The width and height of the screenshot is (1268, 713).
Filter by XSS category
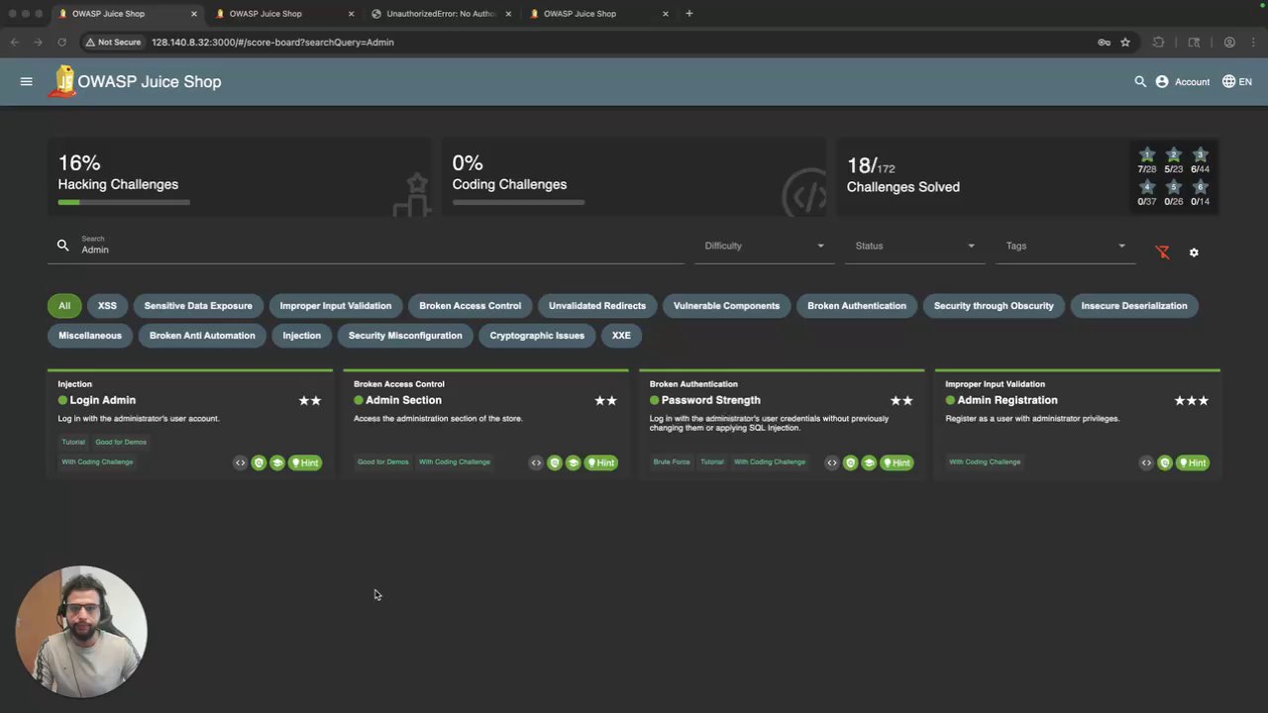(x=107, y=306)
